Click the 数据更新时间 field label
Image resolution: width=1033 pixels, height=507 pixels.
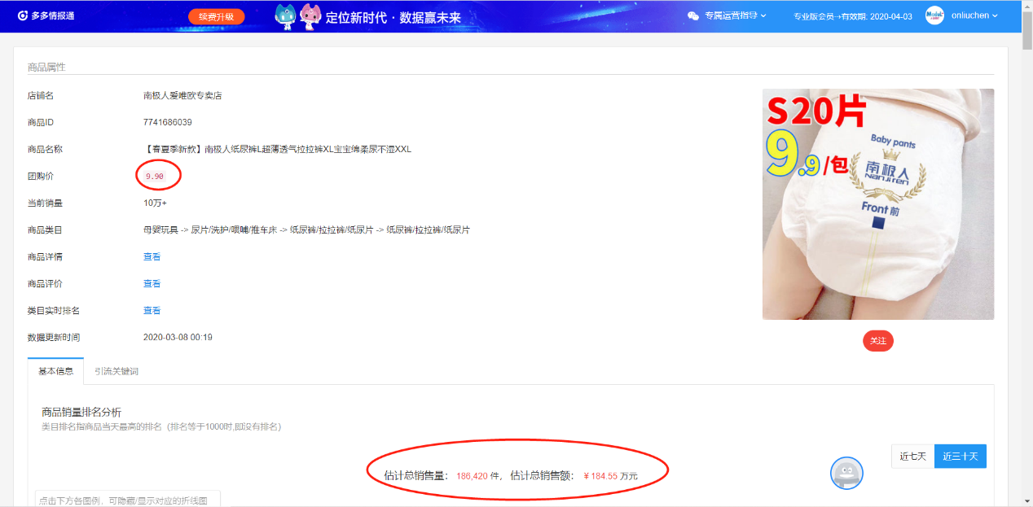(54, 338)
